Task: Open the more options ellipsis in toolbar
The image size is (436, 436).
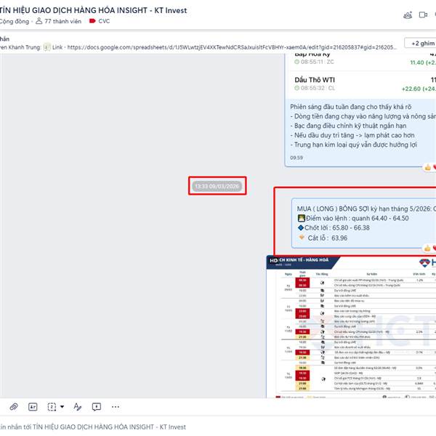Action: pos(116,407)
